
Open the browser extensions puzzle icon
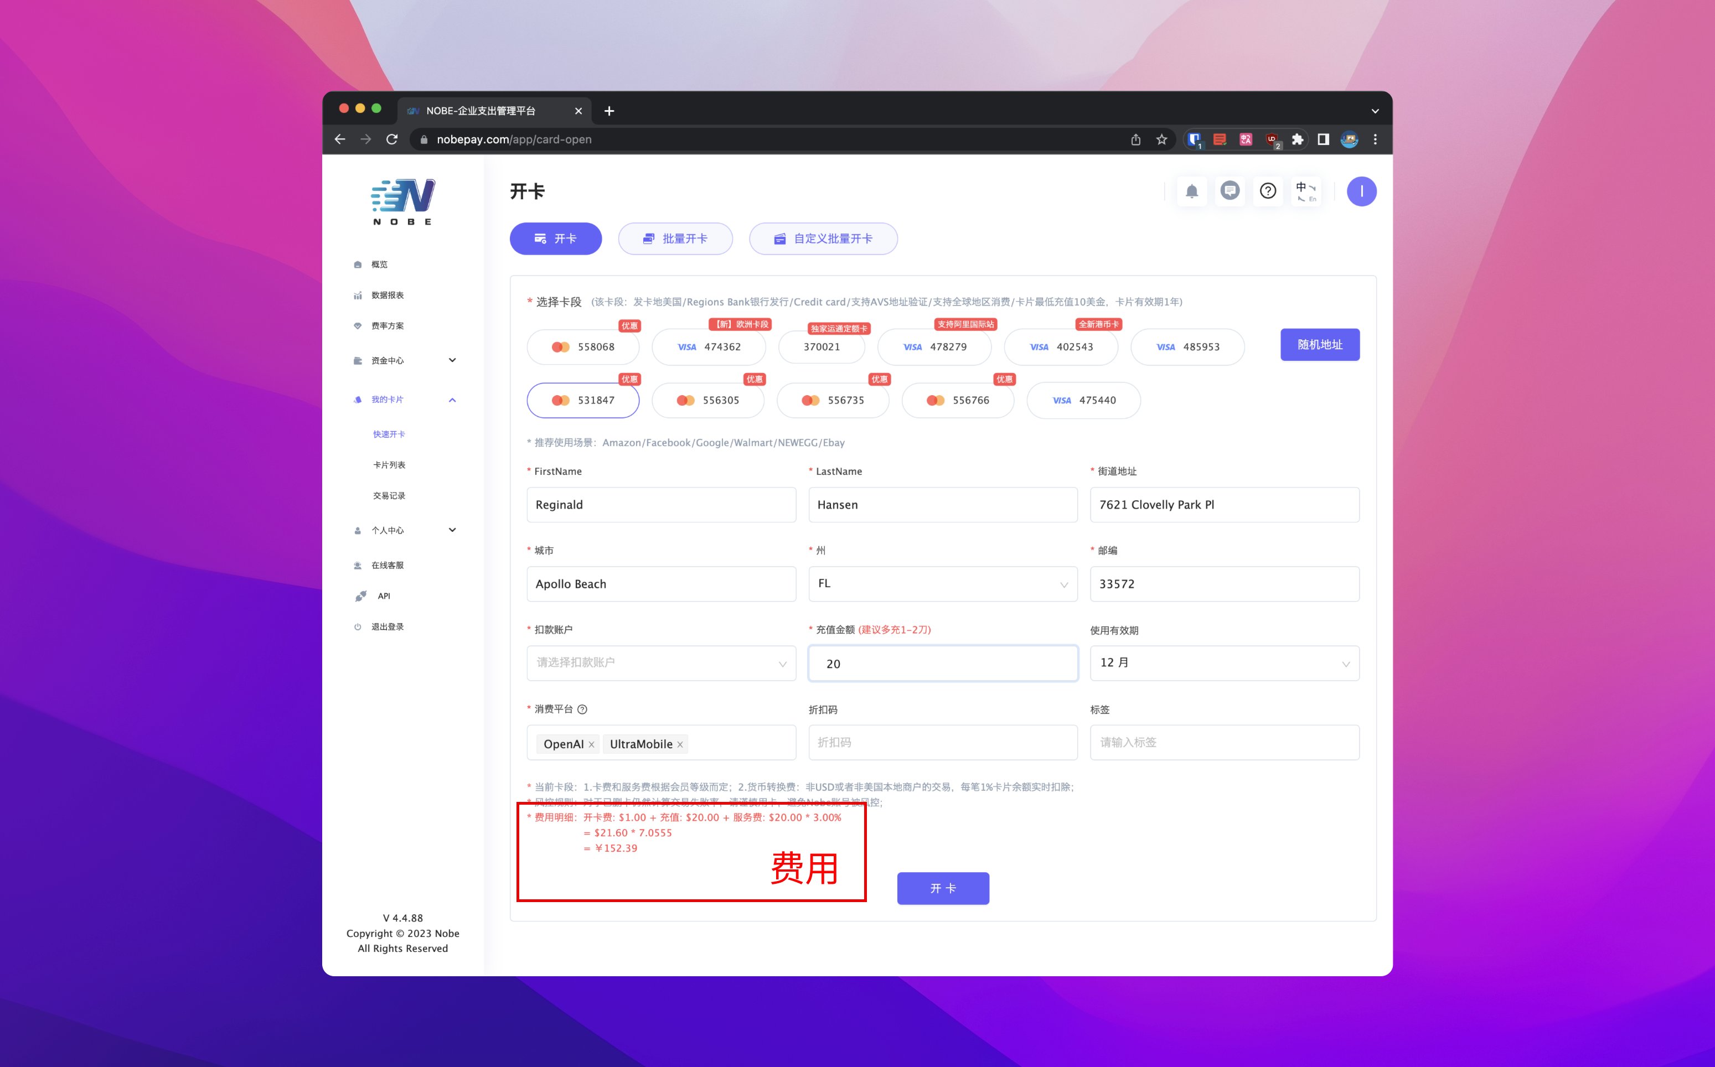(1297, 139)
